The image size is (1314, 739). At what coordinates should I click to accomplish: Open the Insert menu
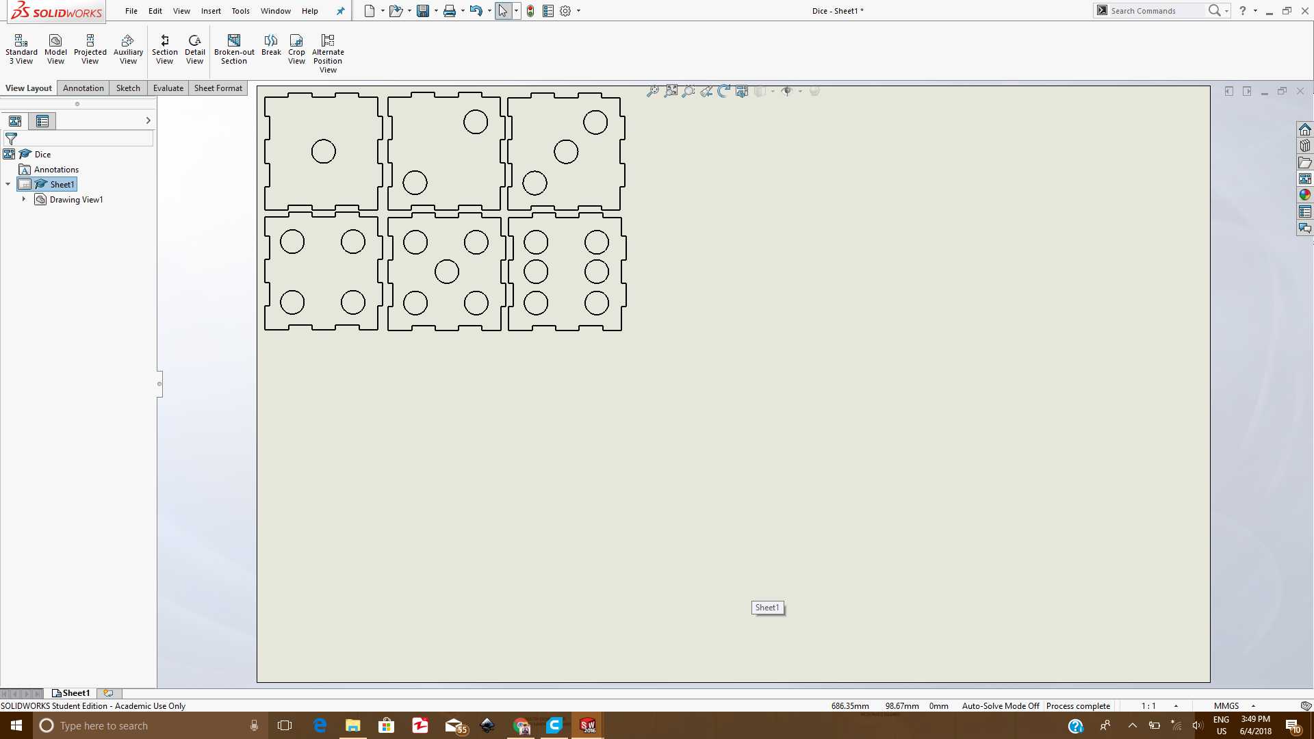[x=211, y=11]
